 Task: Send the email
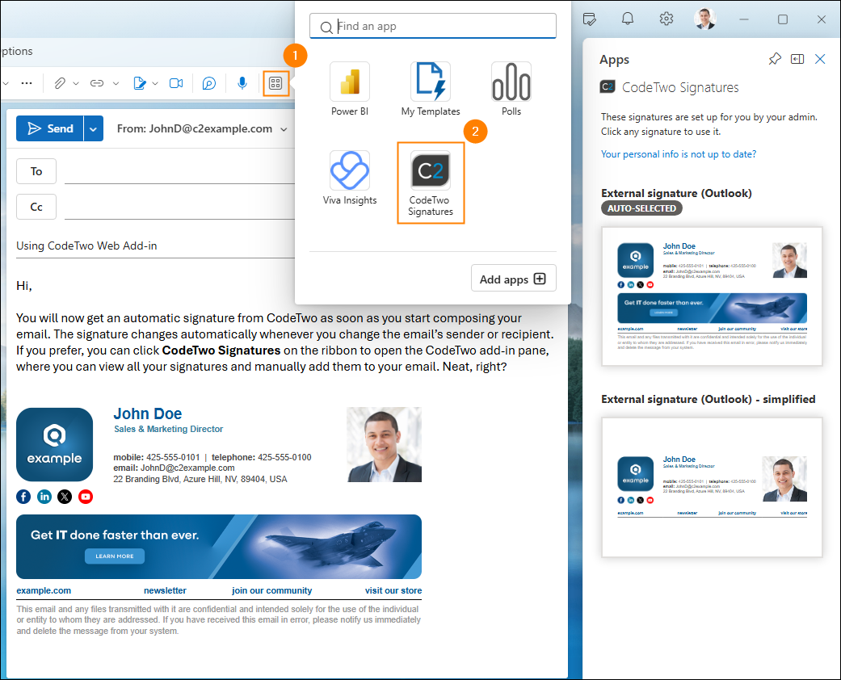pos(50,128)
